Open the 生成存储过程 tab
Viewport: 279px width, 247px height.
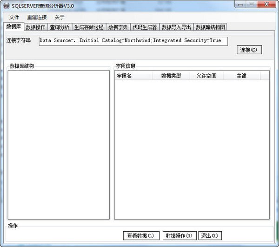pos(88,27)
